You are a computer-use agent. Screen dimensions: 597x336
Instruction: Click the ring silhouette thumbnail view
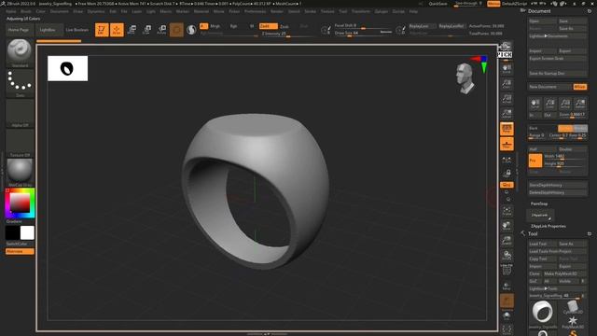tap(67, 68)
